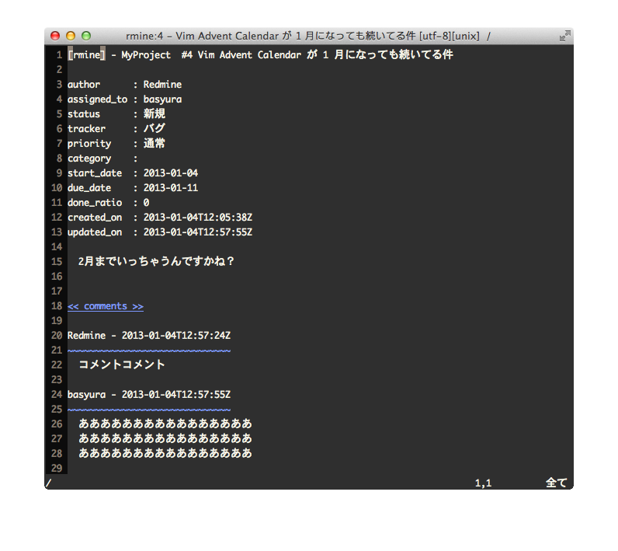Screen dimensions: 618x551
Task: Follow the "<< comments >>" link
Action: coord(106,306)
